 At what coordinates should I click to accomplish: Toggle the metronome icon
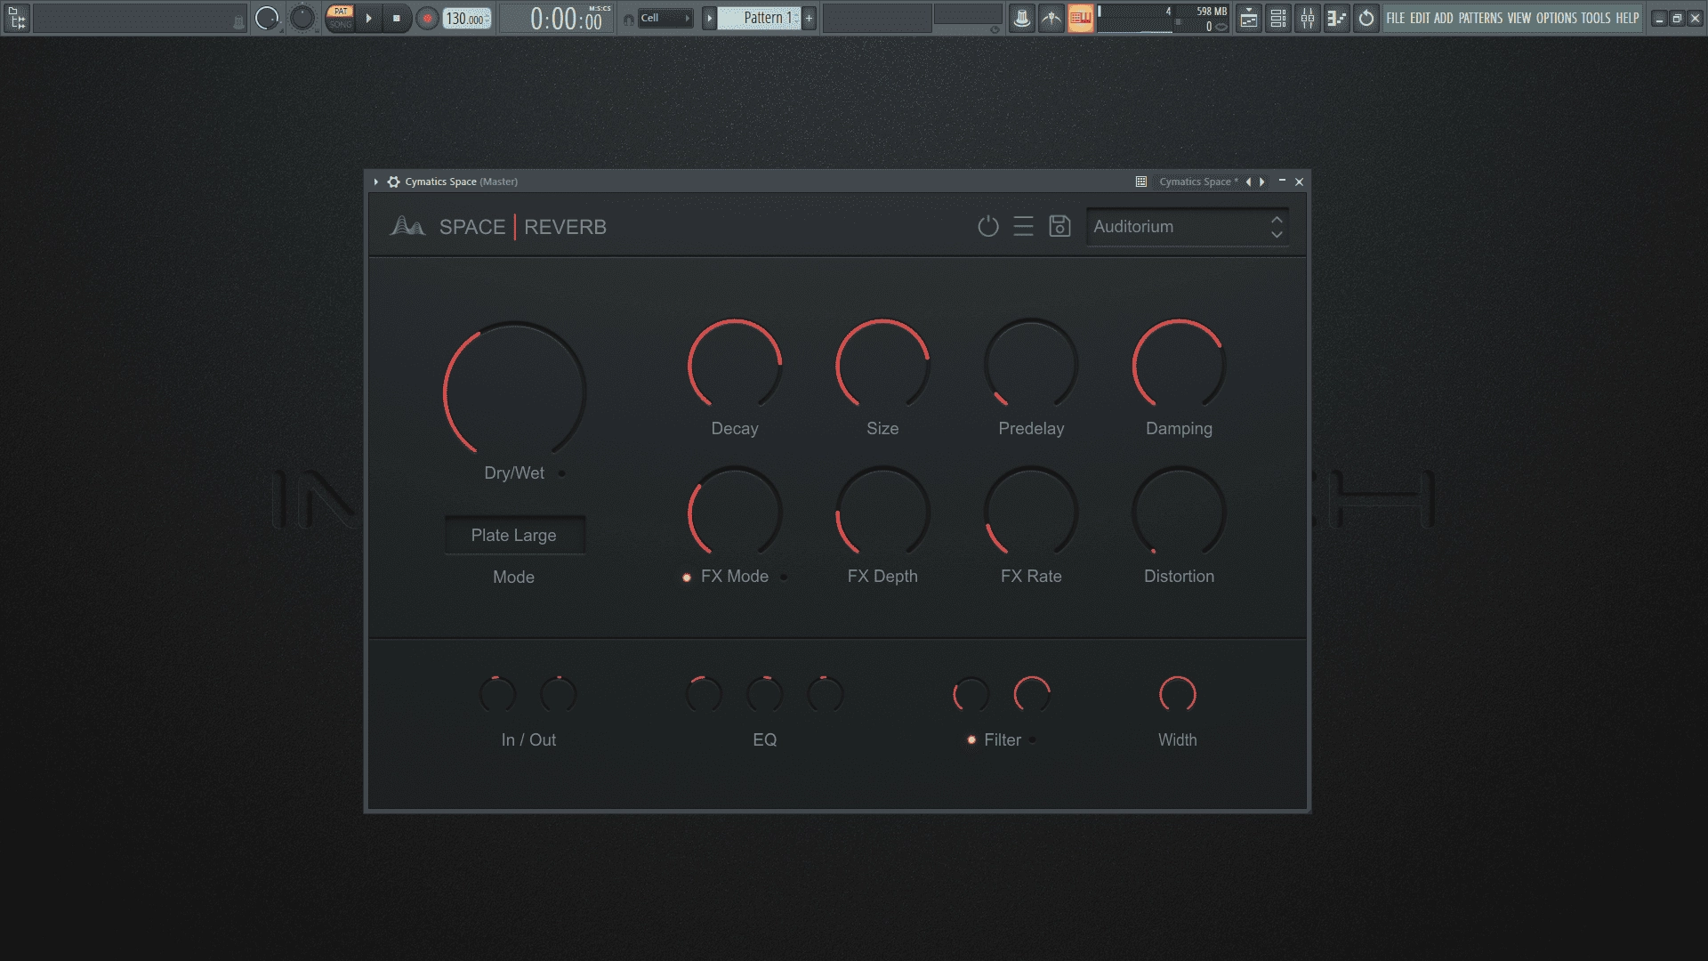pos(1022,18)
